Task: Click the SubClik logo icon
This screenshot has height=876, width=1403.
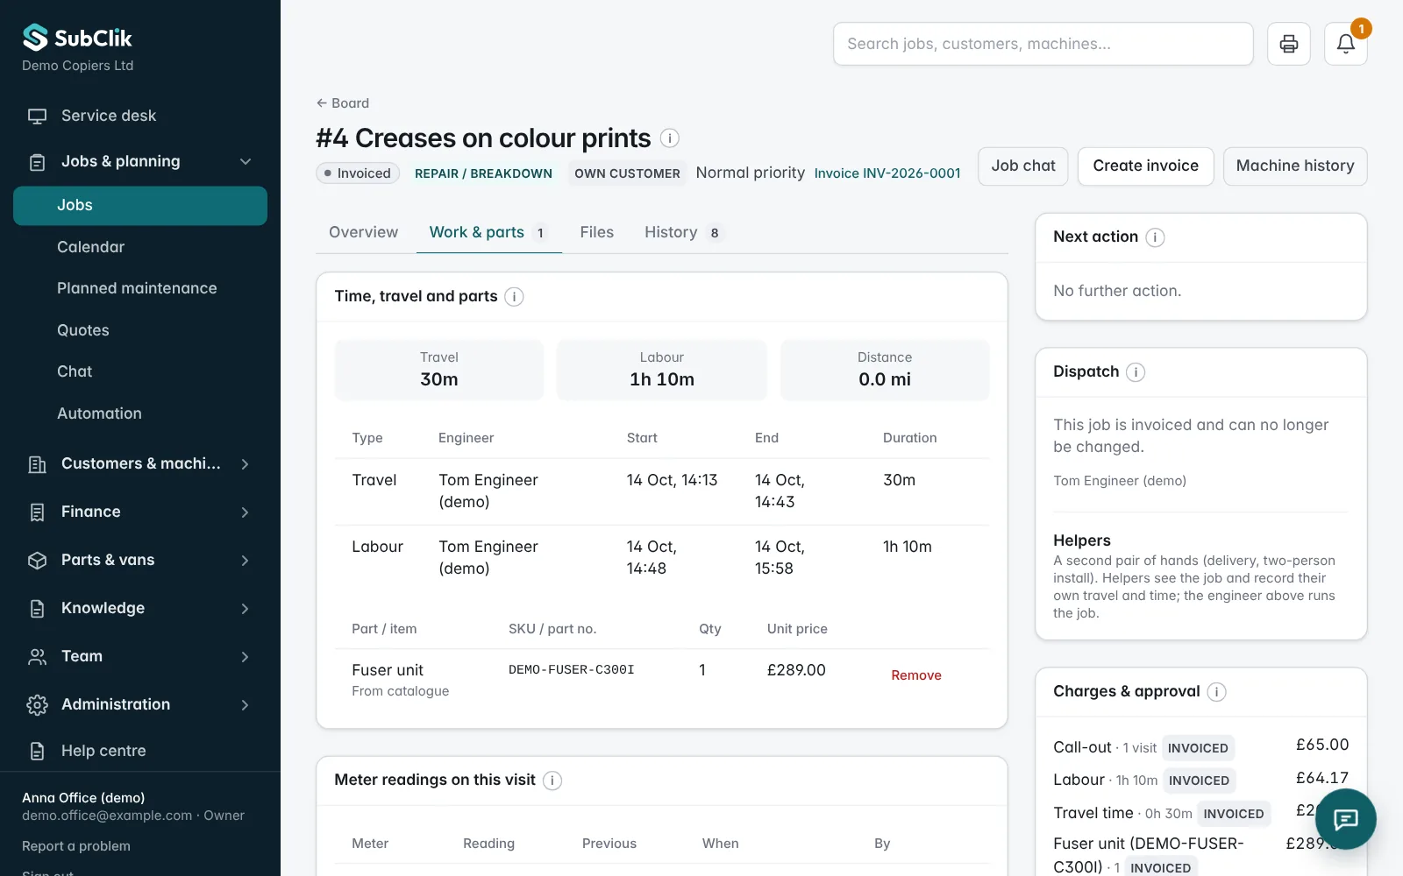Action: [35, 38]
